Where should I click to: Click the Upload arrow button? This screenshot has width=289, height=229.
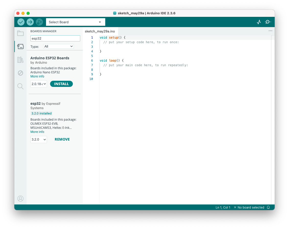pos(30,22)
